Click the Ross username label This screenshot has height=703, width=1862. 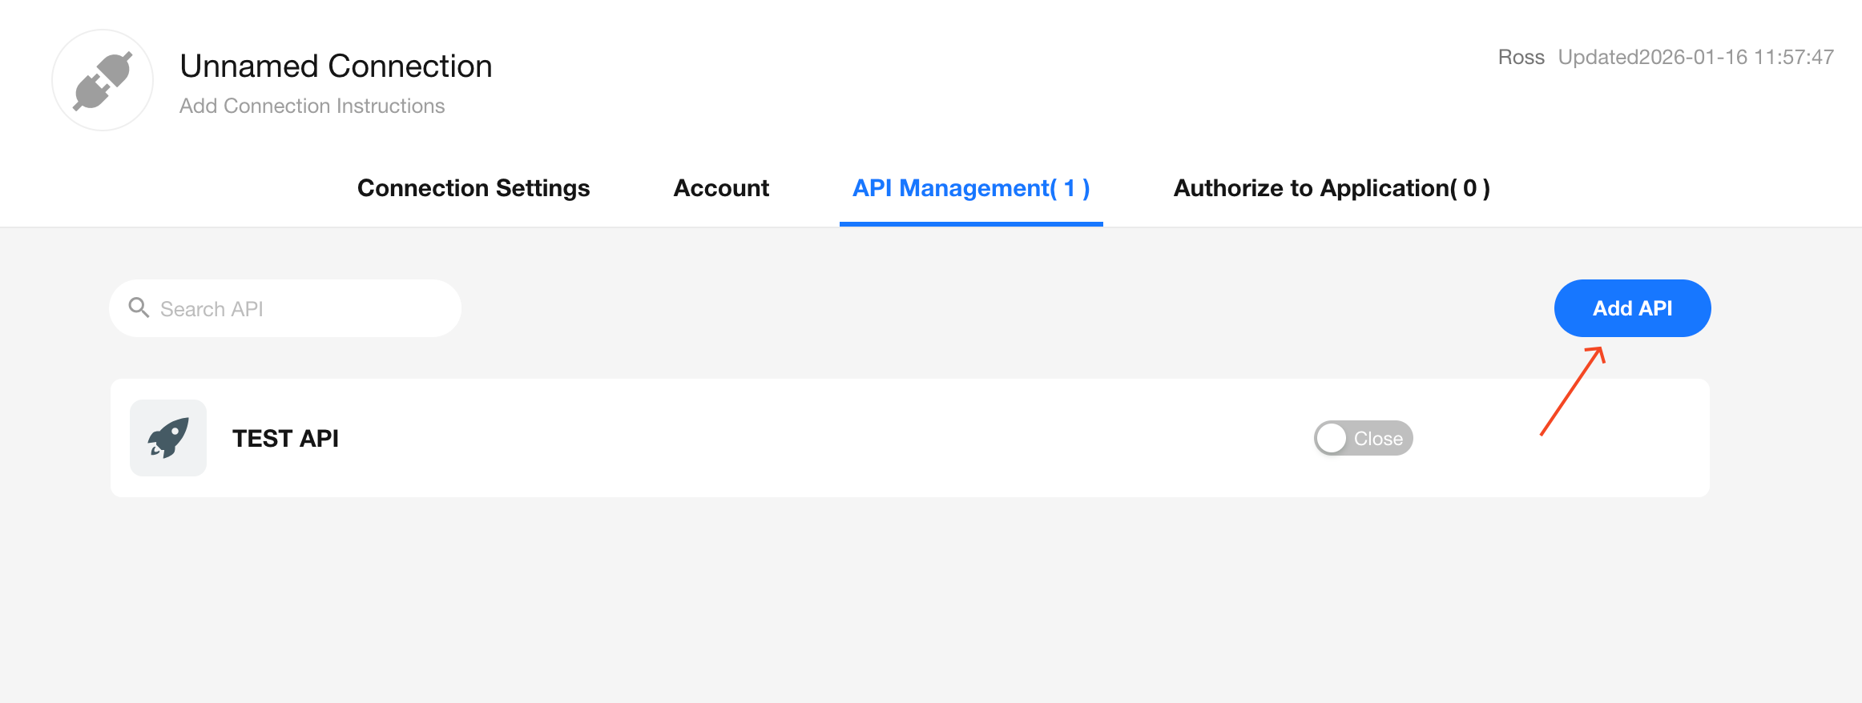click(1521, 58)
